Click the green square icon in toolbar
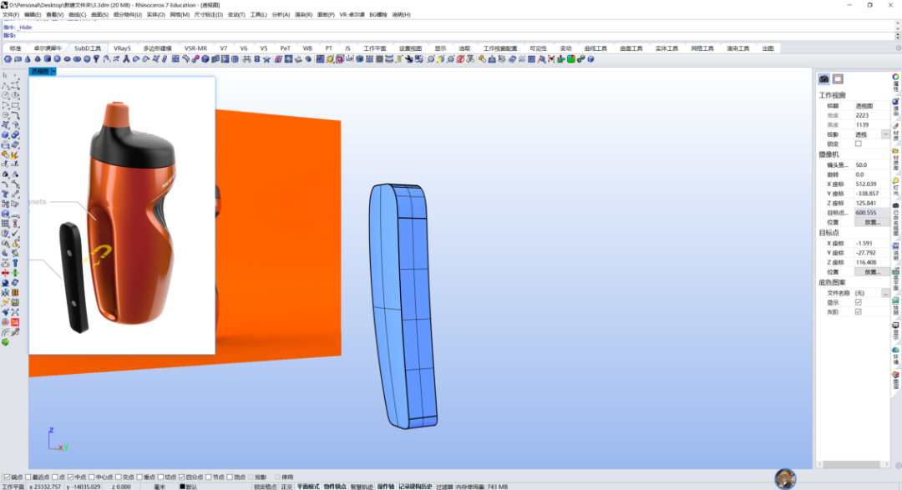902x490 pixels. coord(570,59)
